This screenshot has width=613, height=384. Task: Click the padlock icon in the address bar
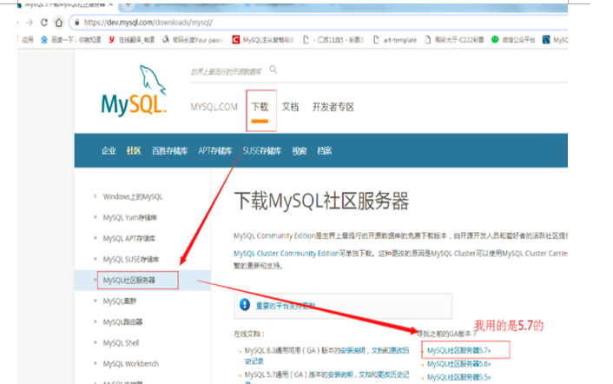pyautogui.click(x=77, y=23)
